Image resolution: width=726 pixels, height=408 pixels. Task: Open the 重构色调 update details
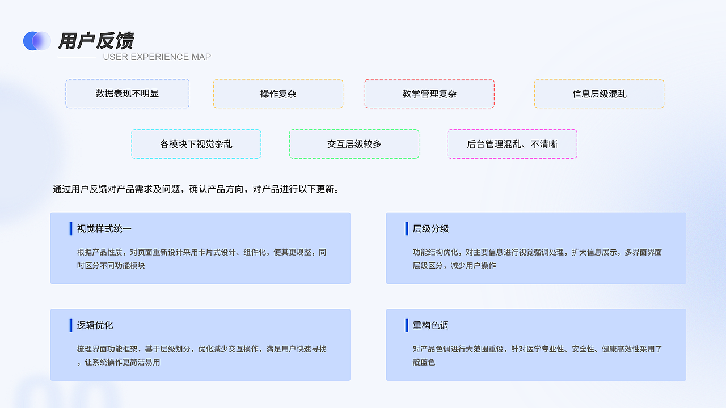click(536, 355)
